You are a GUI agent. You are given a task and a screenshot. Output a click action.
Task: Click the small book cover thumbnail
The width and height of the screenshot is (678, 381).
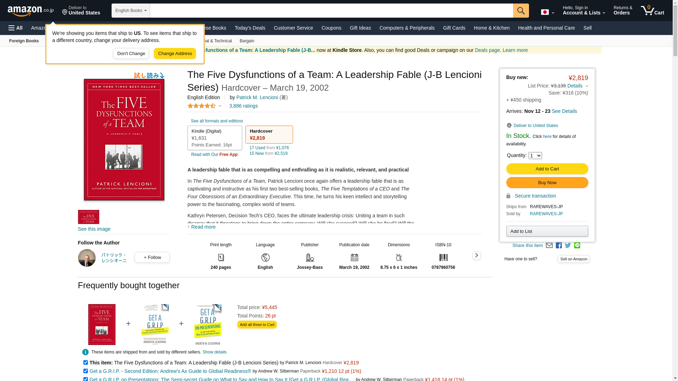coord(88,217)
